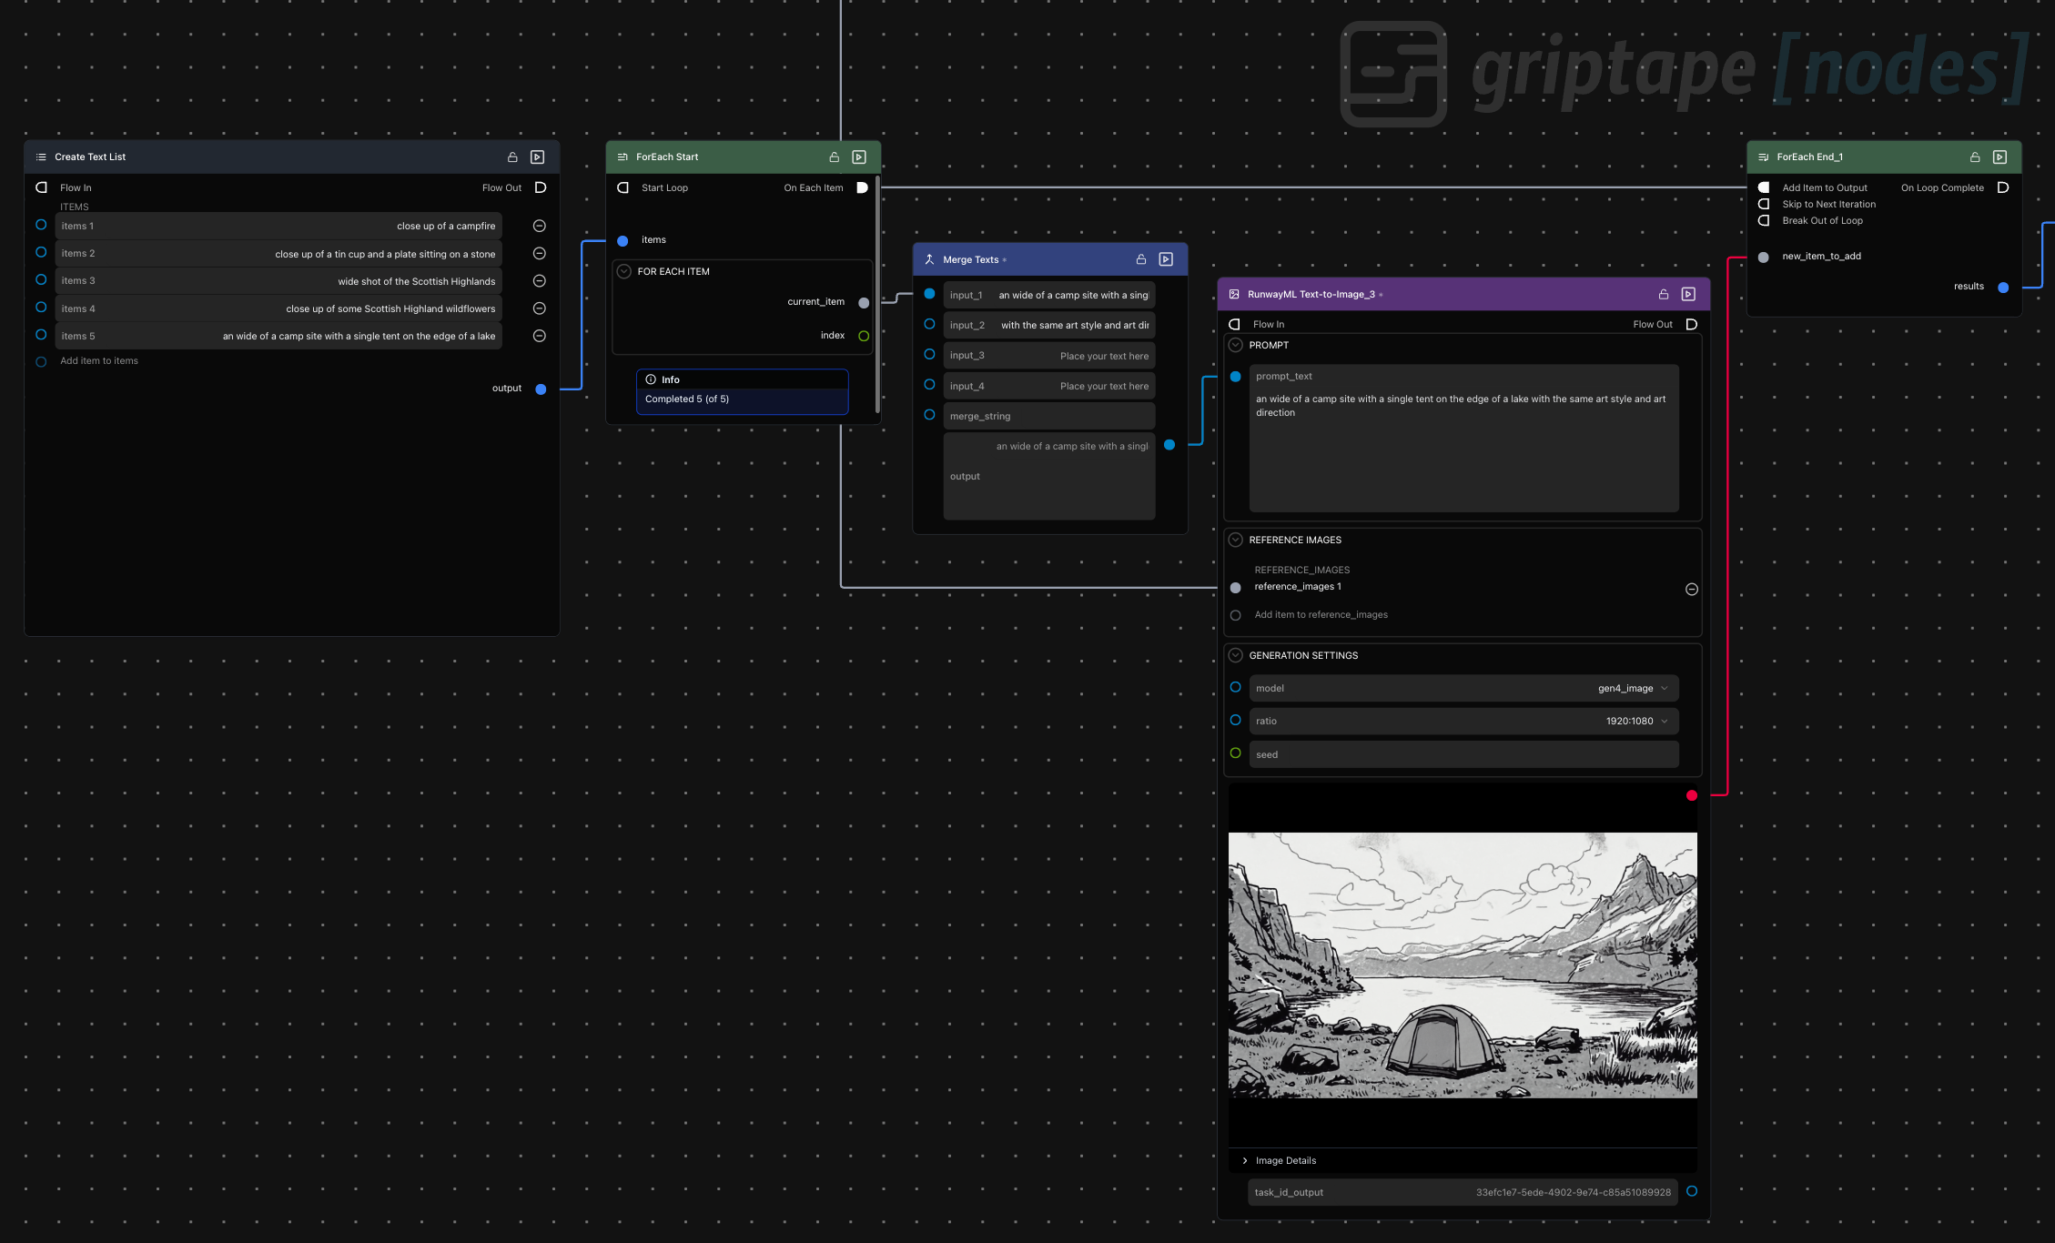Image resolution: width=2055 pixels, height=1243 pixels.
Task: Click the lock icon on ForEach Start node
Action: click(x=834, y=157)
